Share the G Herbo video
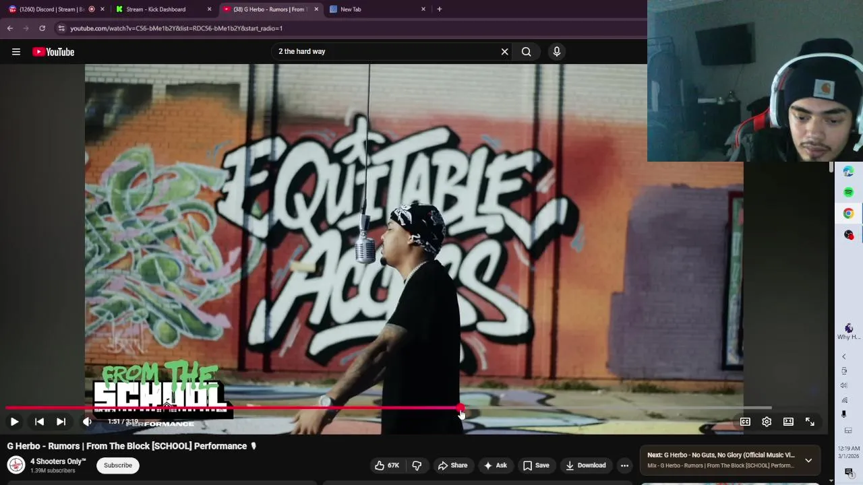The image size is (863, 485). click(x=452, y=465)
